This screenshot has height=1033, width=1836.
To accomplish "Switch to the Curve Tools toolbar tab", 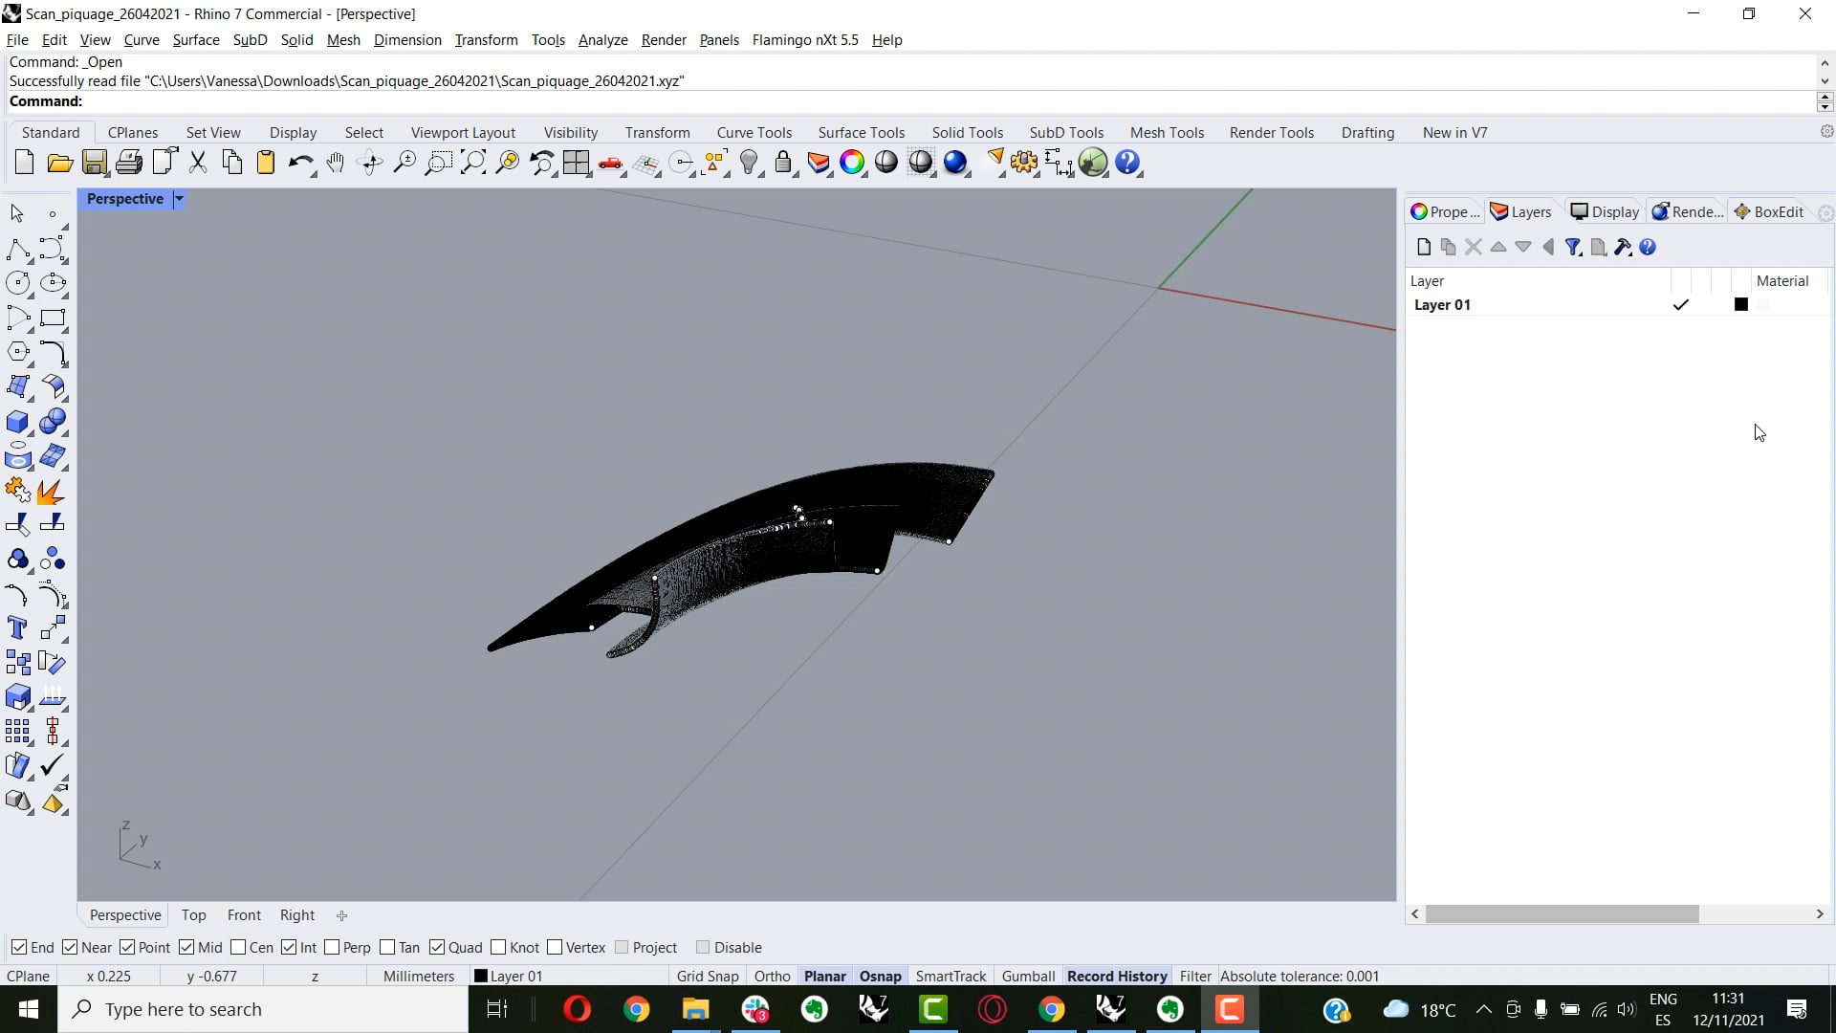I will tap(754, 133).
